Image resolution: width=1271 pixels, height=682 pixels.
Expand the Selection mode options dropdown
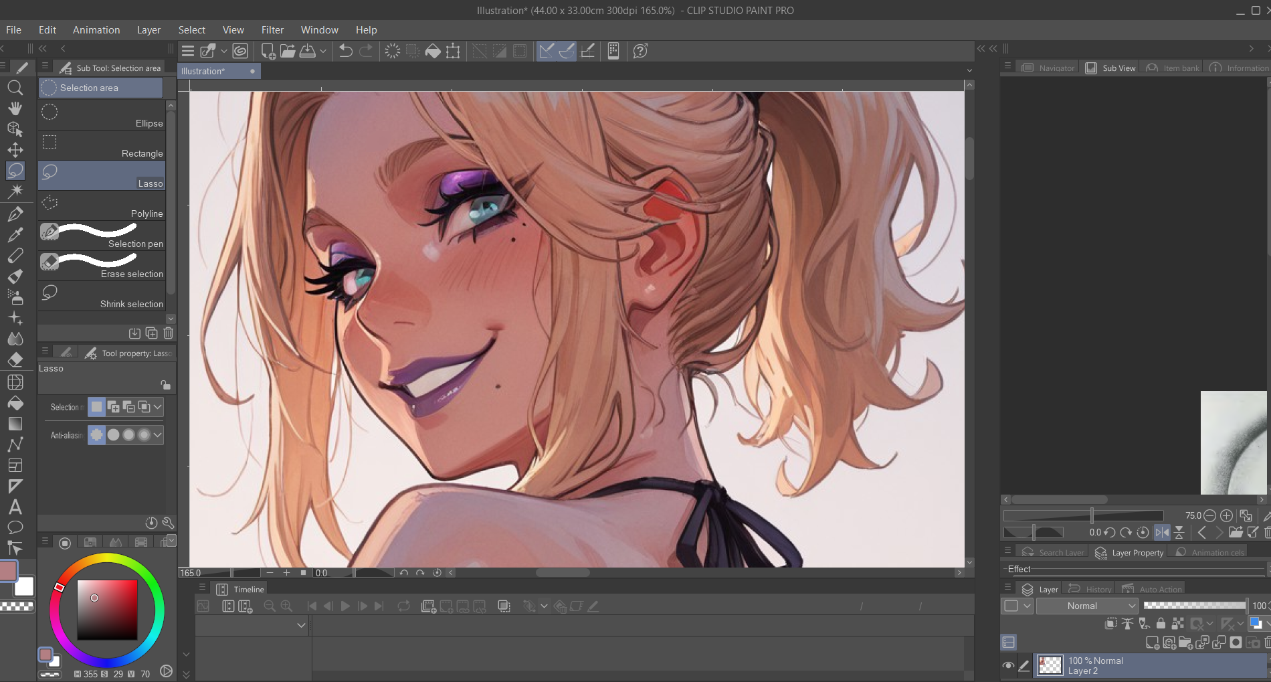pos(158,407)
